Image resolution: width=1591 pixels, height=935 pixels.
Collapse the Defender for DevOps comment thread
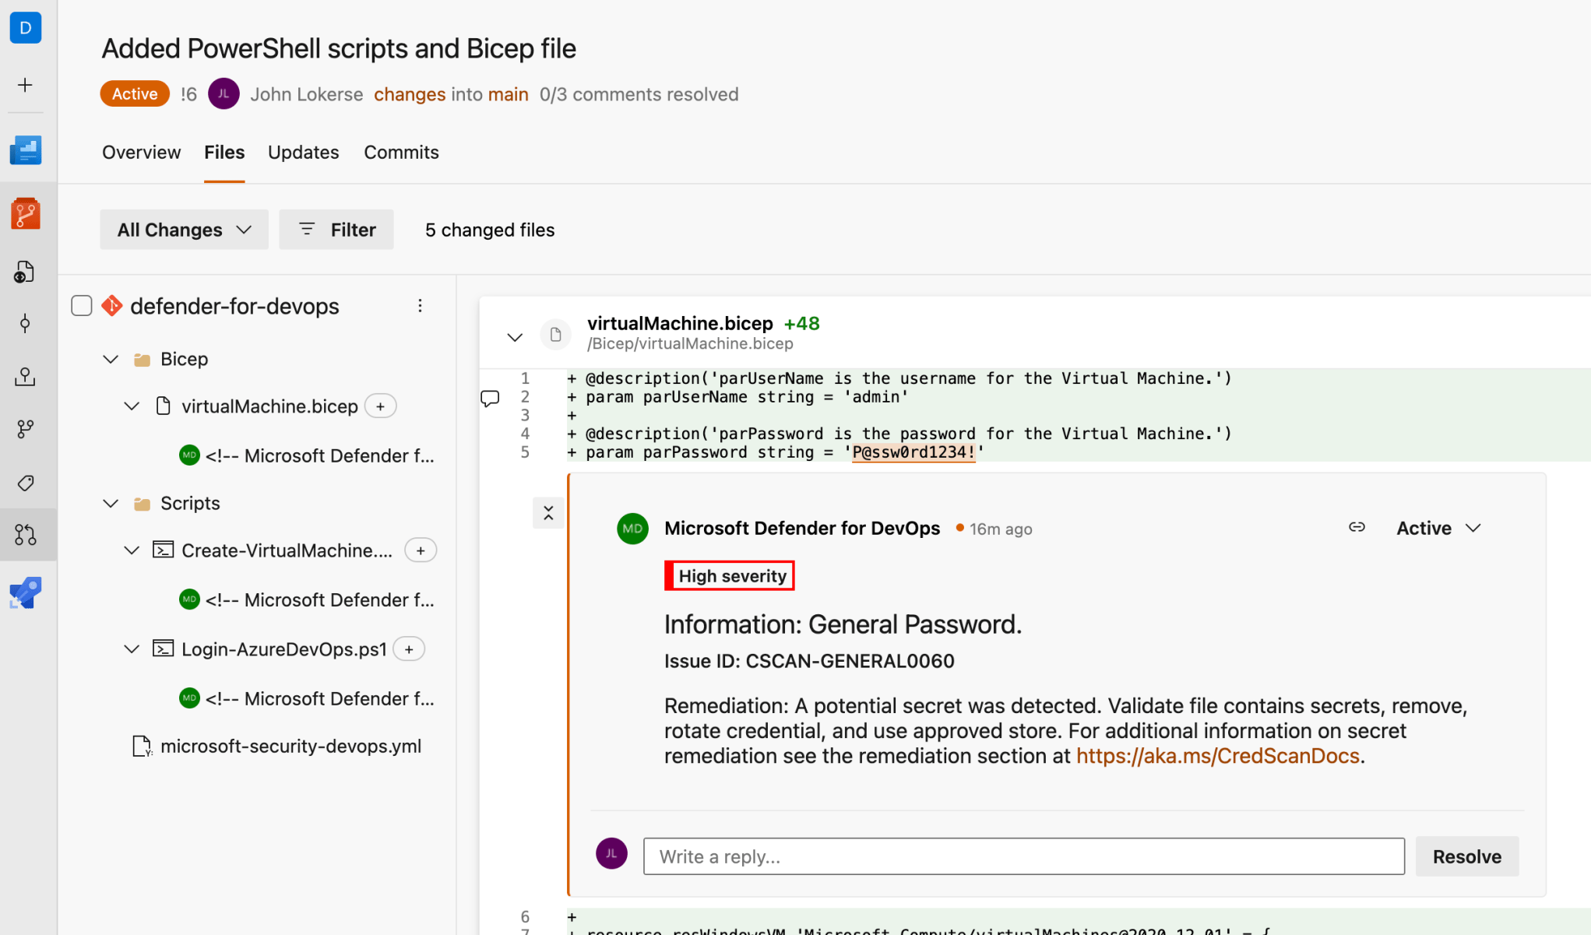[x=547, y=513]
